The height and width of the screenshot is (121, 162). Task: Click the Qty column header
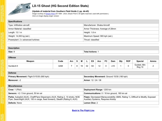[x=121, y=61]
